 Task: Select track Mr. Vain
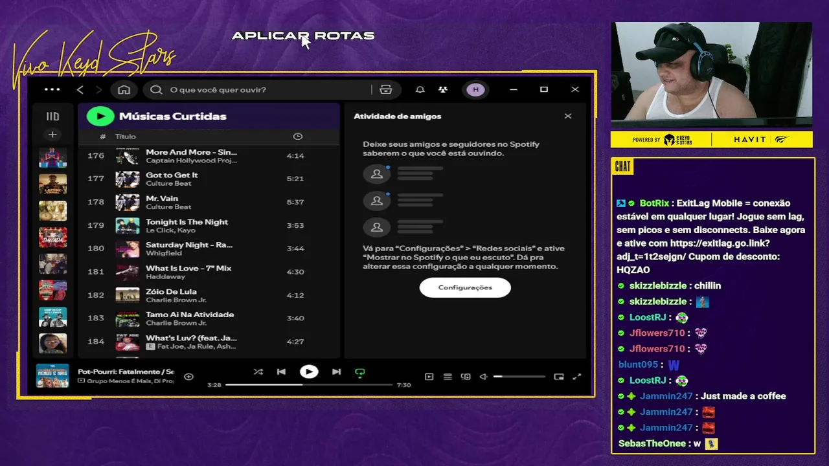click(209, 202)
